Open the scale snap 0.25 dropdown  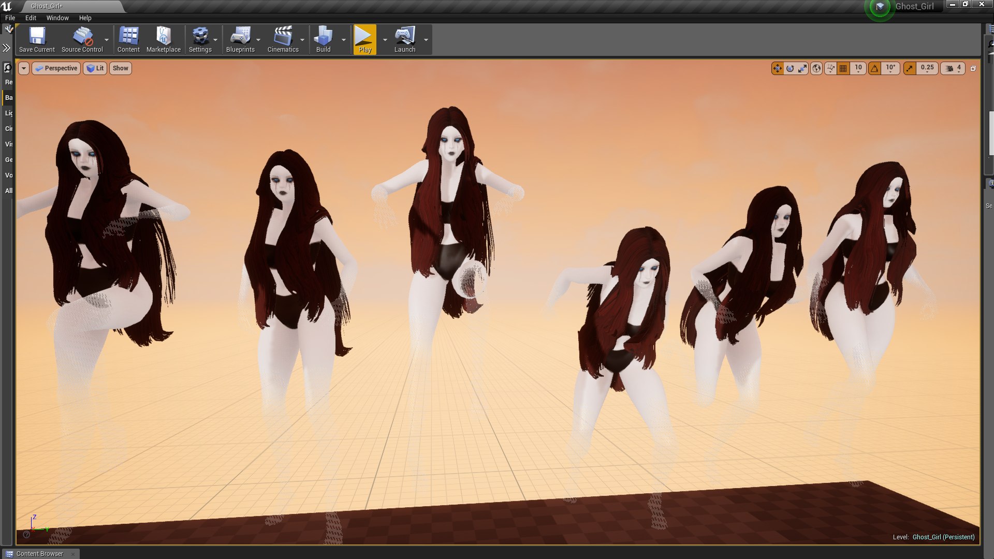click(927, 68)
